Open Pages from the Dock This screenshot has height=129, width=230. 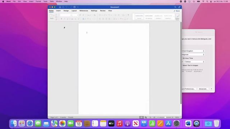coord(160,123)
